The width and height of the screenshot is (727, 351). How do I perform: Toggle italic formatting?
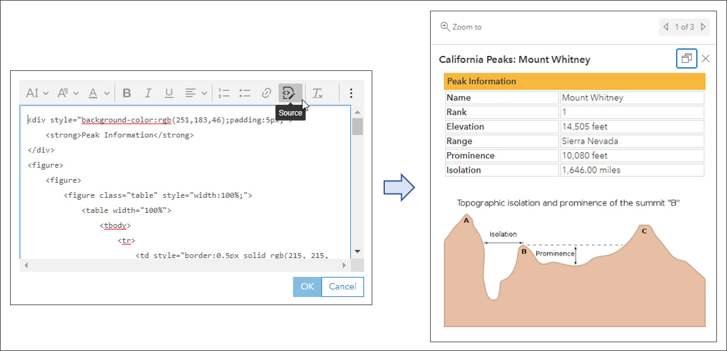[x=148, y=94]
